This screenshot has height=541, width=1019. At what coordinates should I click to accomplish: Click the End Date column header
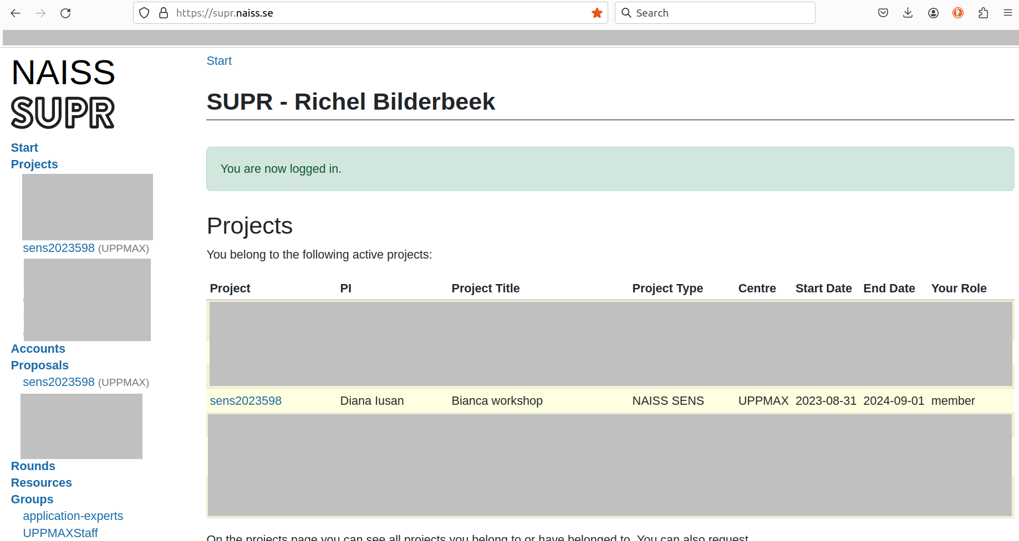tap(889, 288)
